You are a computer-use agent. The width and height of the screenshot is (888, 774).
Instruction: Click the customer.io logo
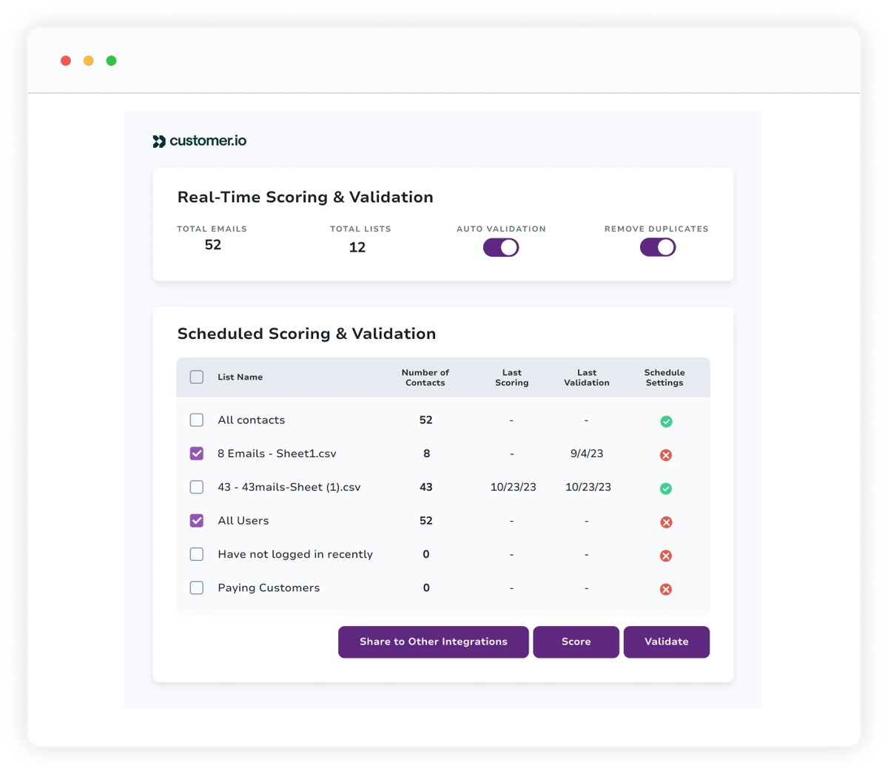[x=200, y=141]
